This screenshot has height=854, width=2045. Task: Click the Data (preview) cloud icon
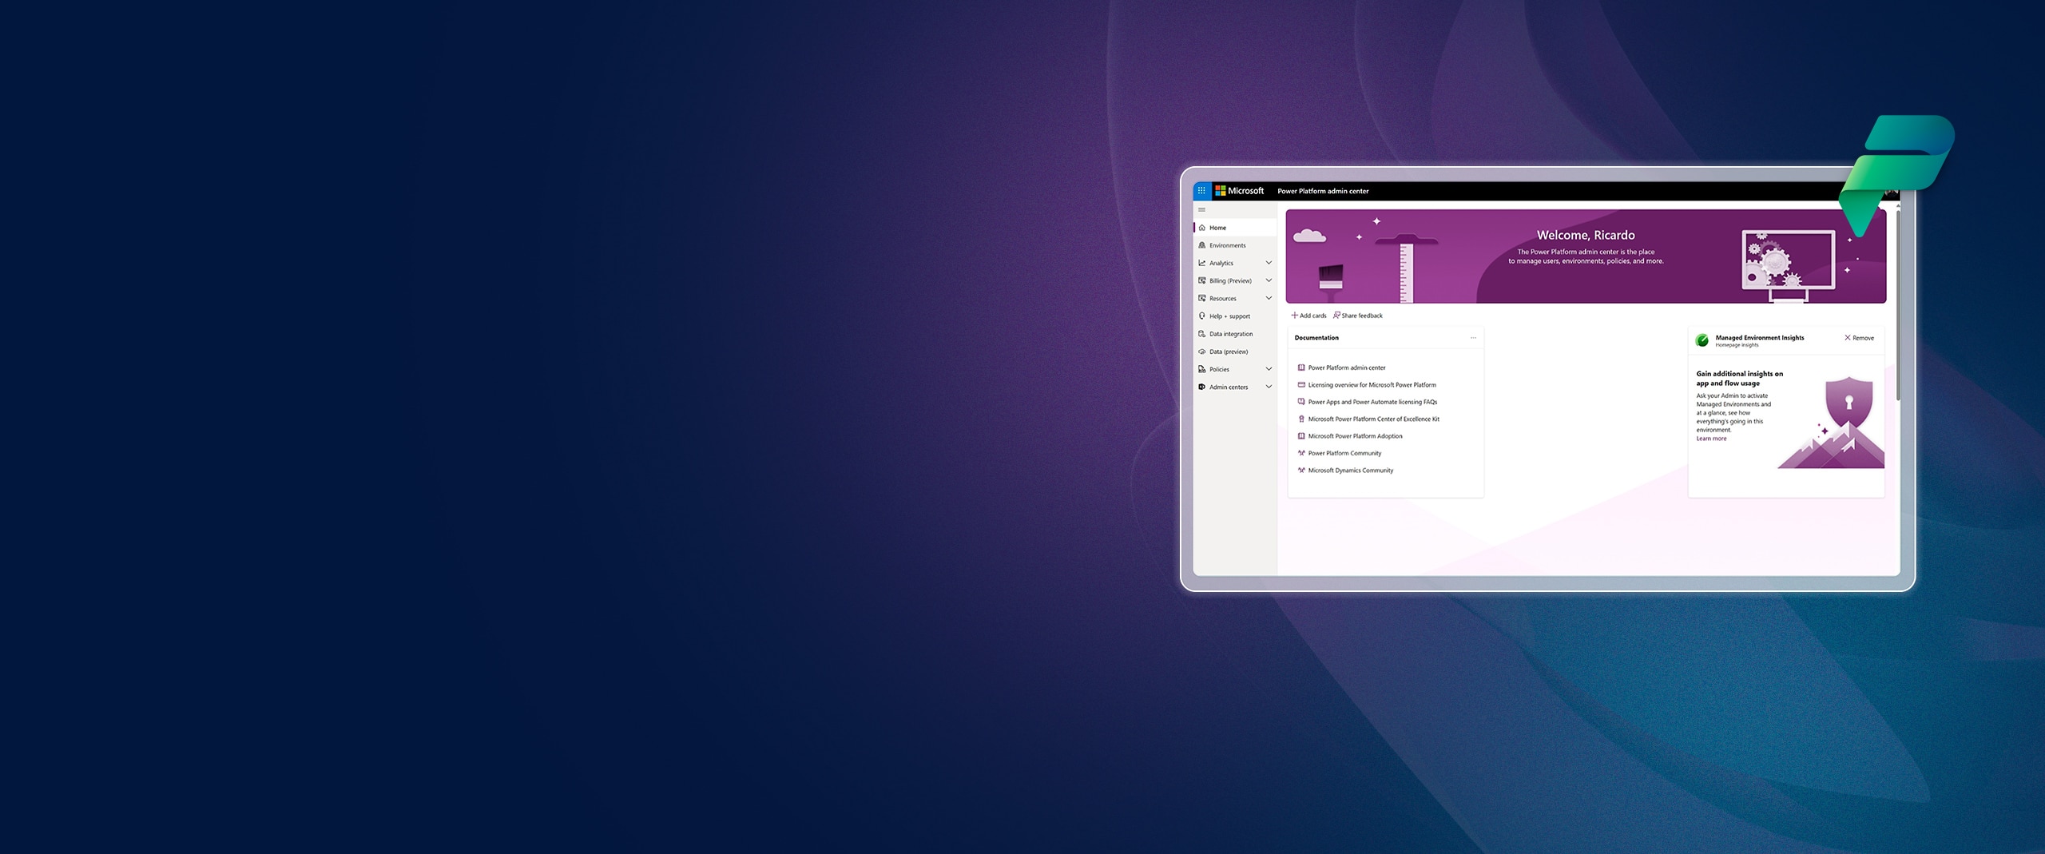click(1202, 352)
